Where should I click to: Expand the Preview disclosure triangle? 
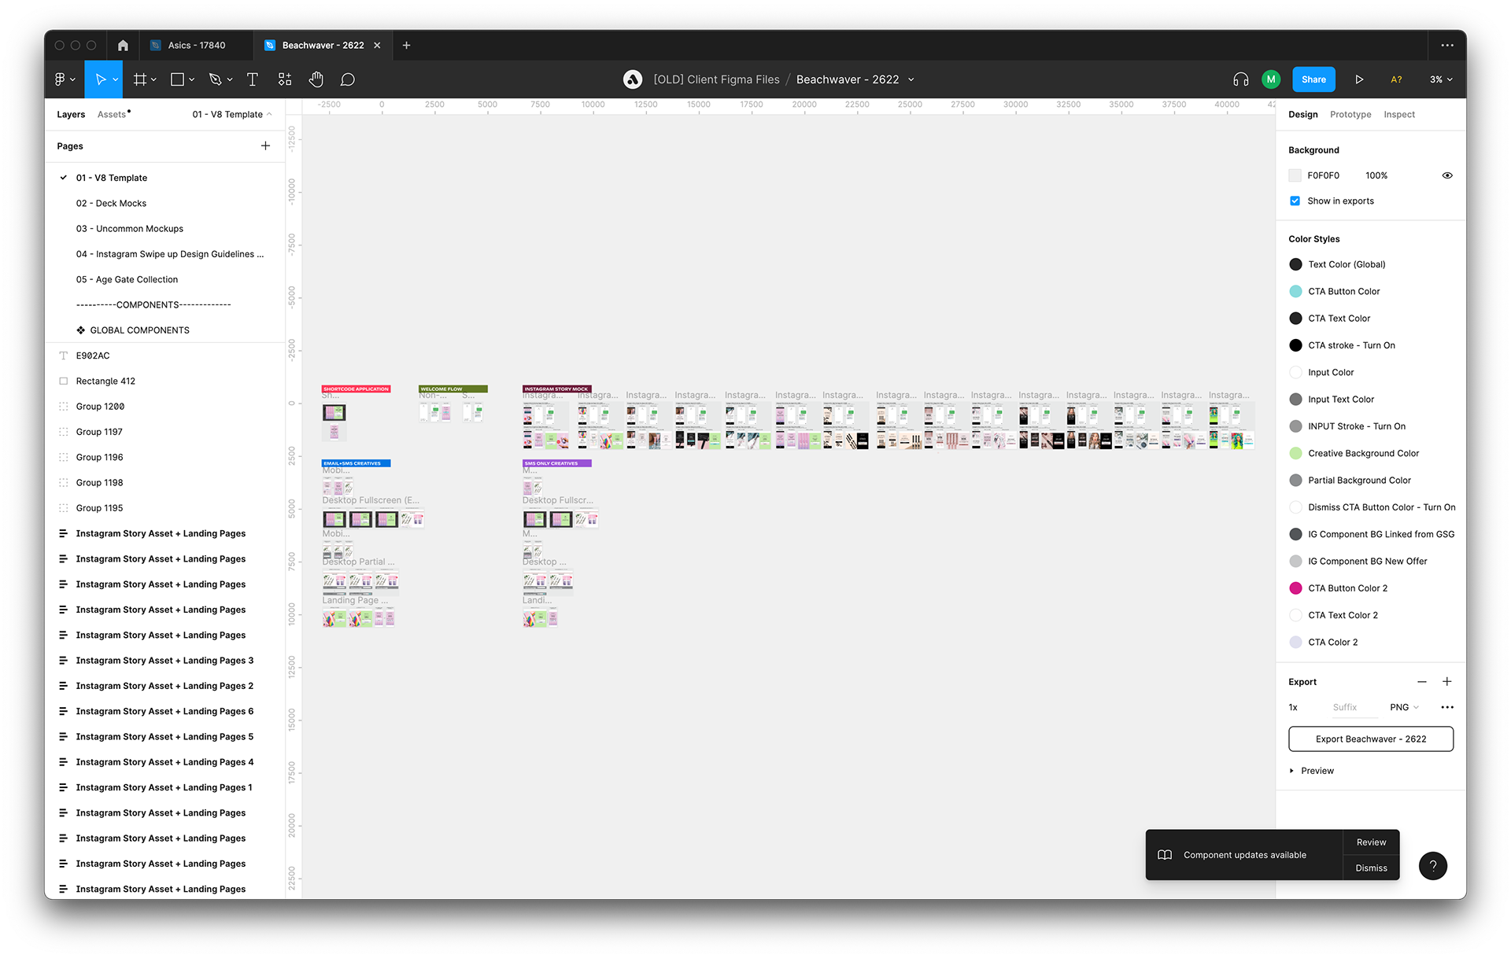pos(1291,771)
